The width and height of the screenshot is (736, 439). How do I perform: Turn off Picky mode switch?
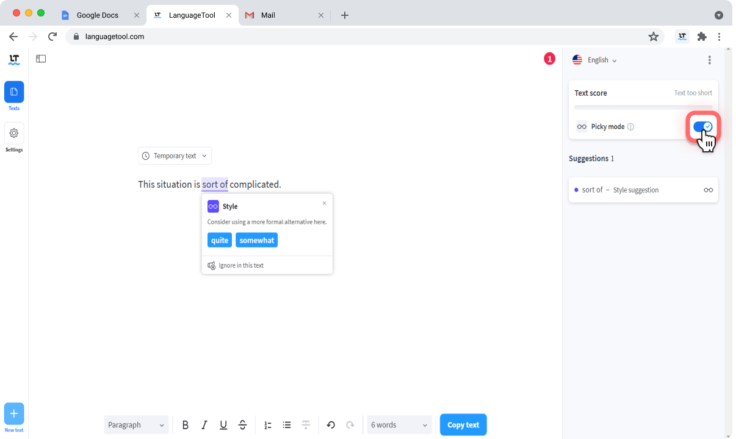pyautogui.click(x=702, y=127)
